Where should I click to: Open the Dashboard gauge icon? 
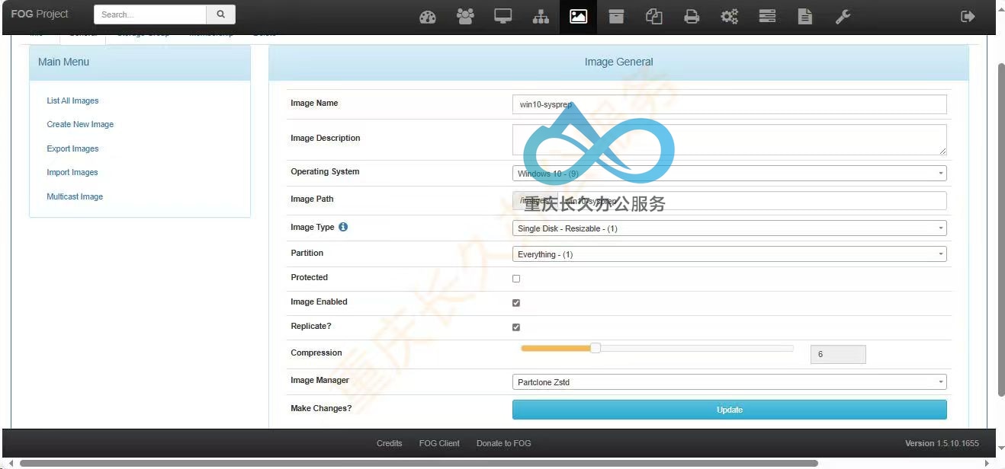click(428, 17)
